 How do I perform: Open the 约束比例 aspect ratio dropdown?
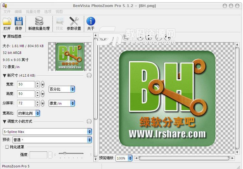[x=29, y=113]
